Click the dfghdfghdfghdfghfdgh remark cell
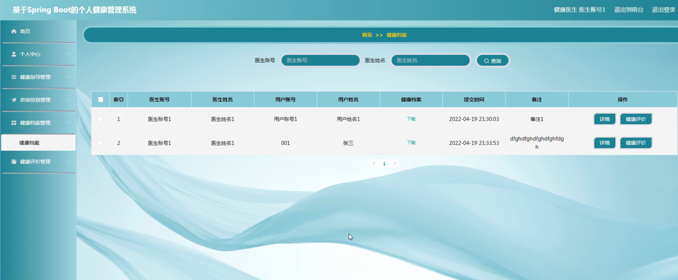The image size is (678, 280). (537, 143)
